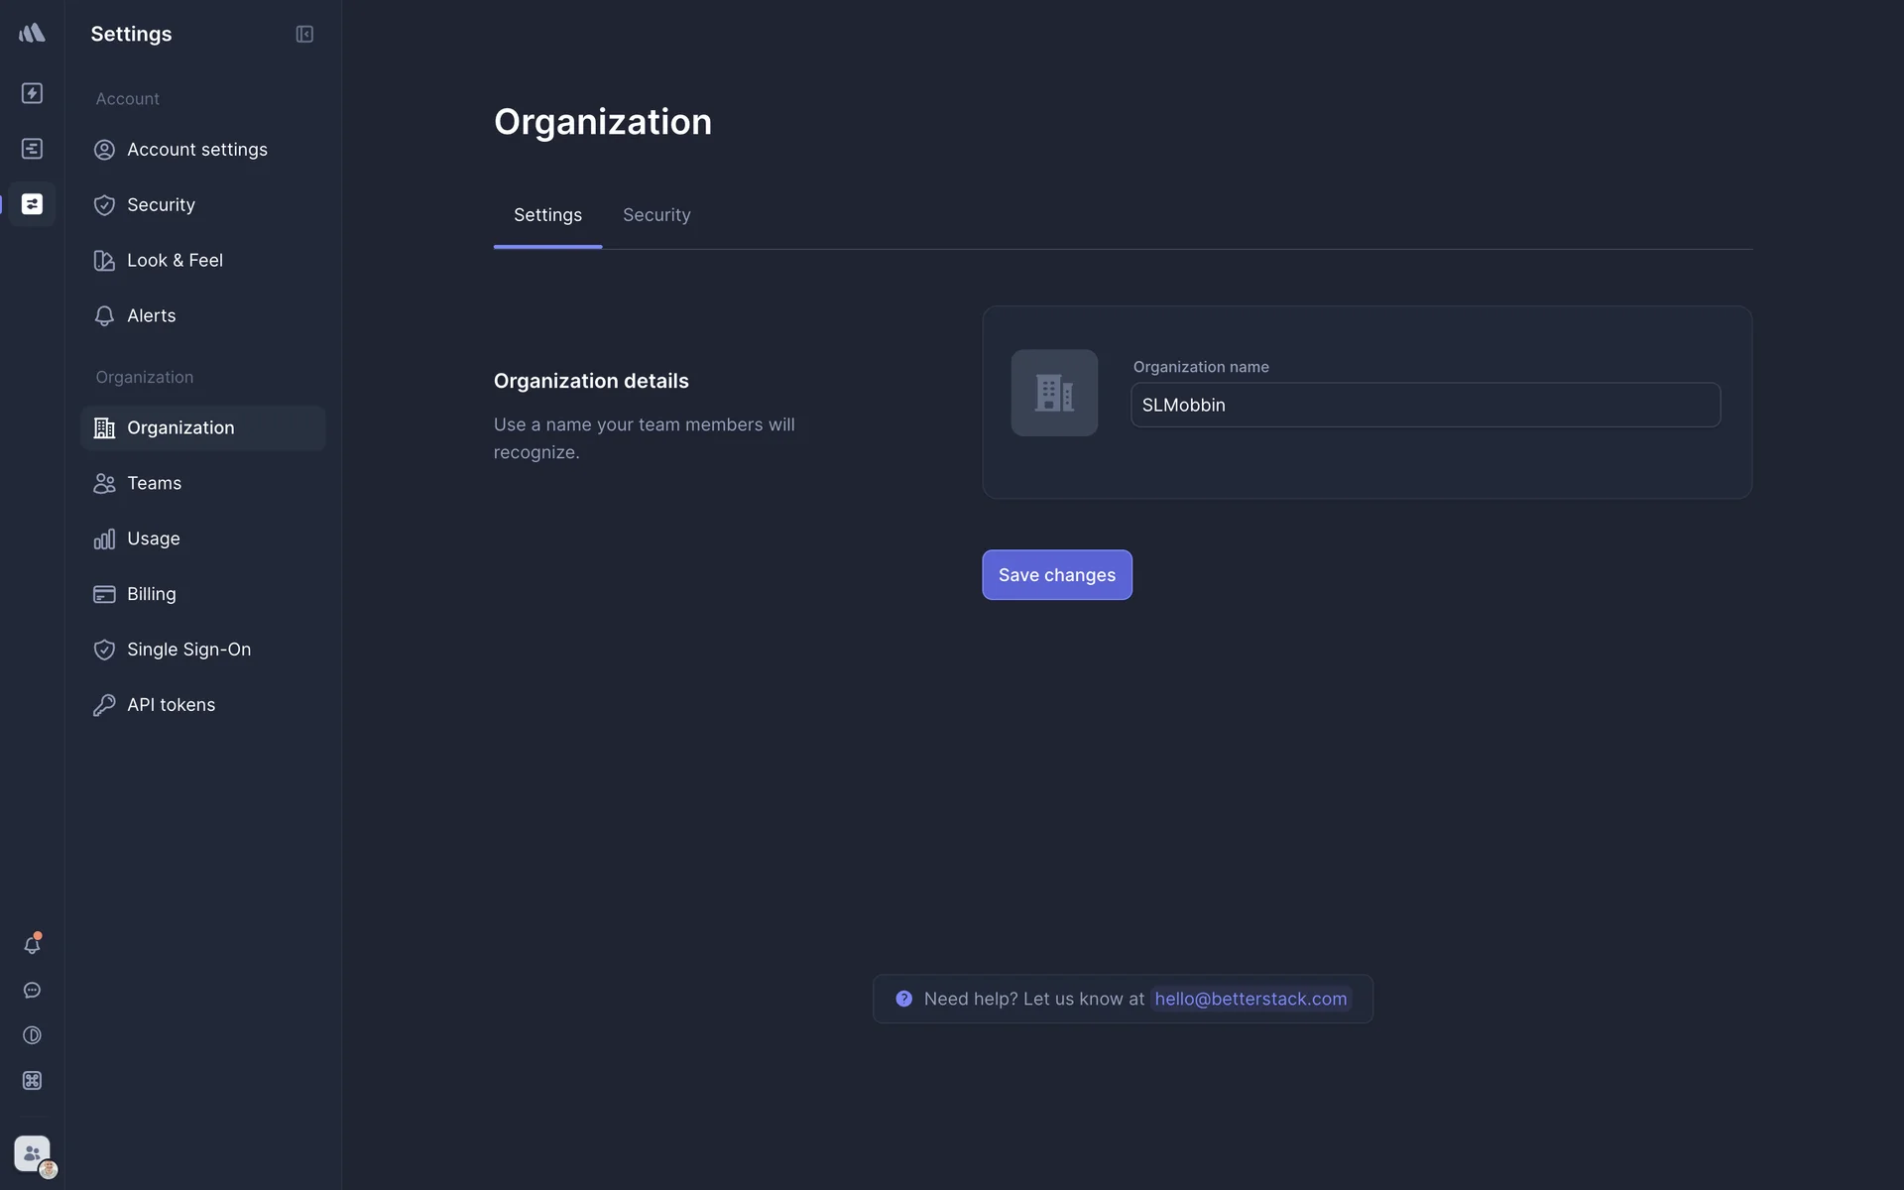Click the half-circle theme icon
The image size is (1904, 1190).
click(x=32, y=1035)
